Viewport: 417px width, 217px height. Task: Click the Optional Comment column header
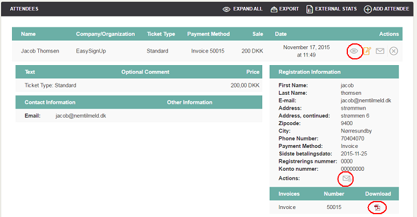click(145, 72)
